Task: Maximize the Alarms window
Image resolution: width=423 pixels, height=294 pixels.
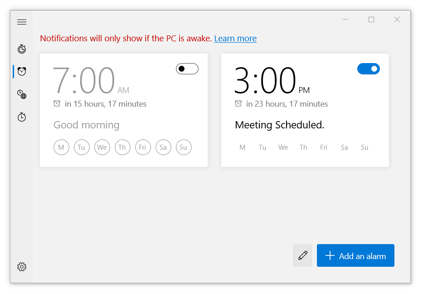Action: coord(371,20)
